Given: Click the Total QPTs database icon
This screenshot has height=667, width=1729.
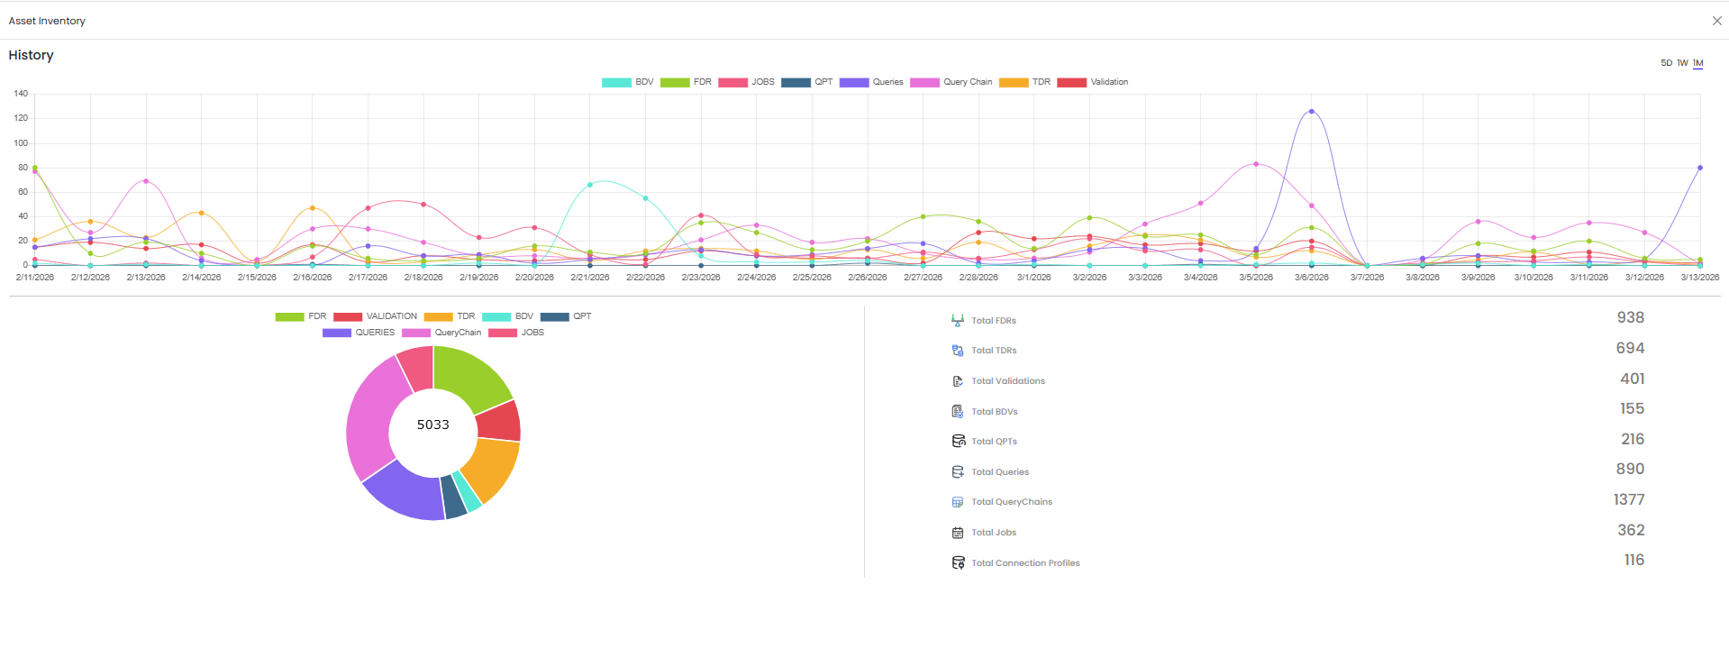Looking at the screenshot, I should (958, 442).
